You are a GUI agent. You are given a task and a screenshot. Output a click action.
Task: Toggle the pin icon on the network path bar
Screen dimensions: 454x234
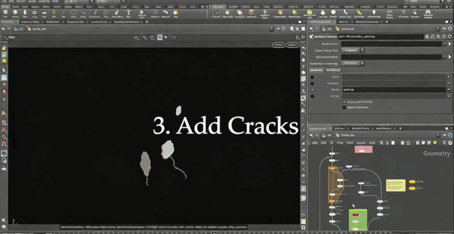point(445,135)
